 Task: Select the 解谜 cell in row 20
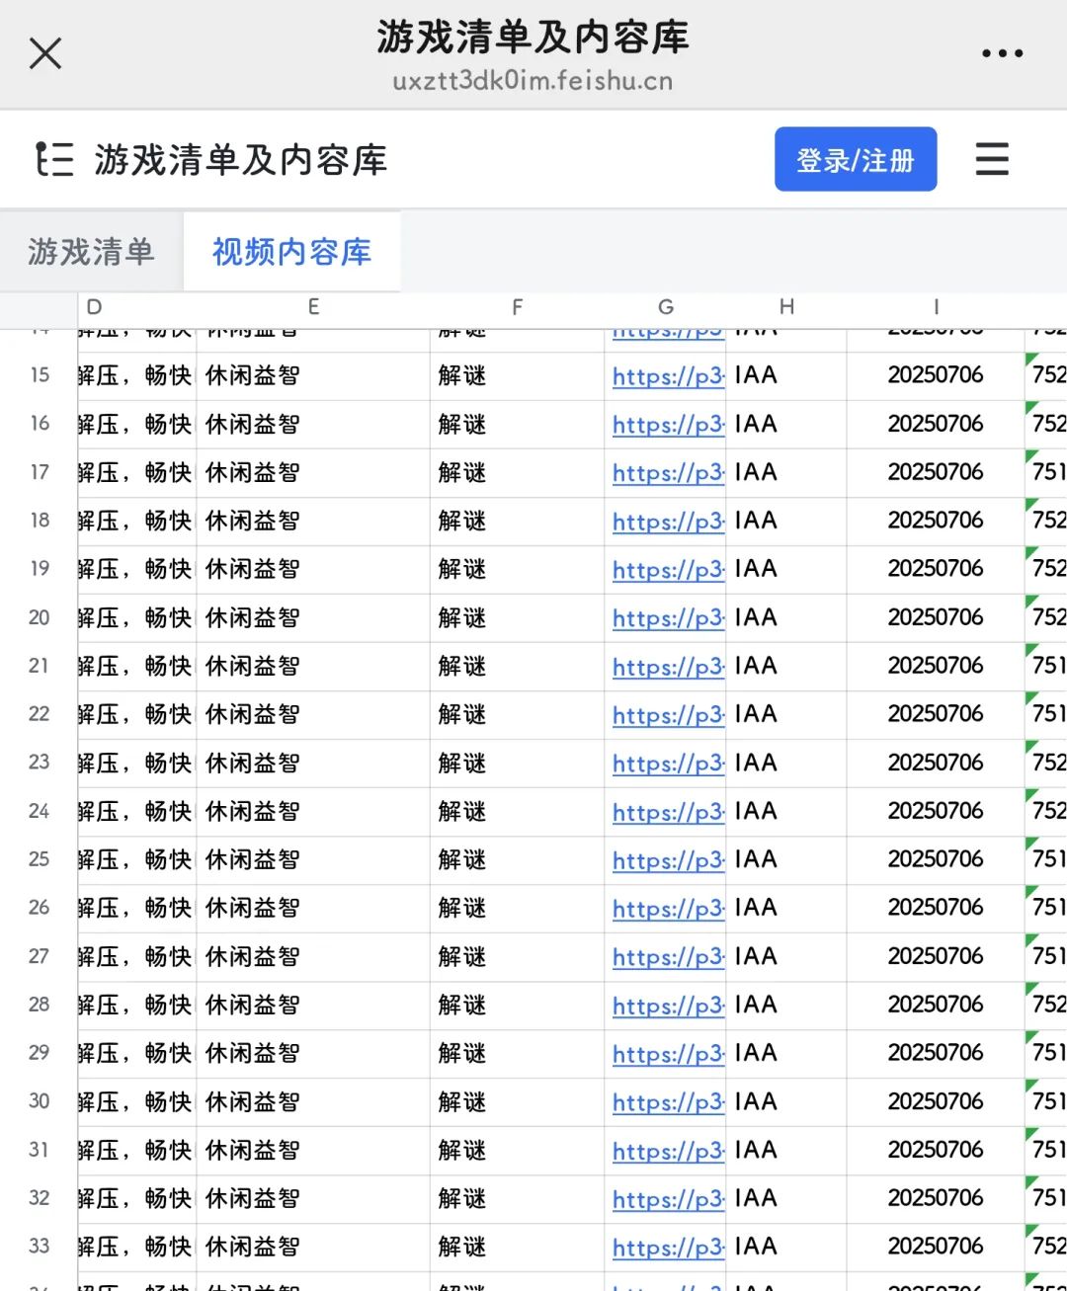pyautogui.click(x=517, y=617)
